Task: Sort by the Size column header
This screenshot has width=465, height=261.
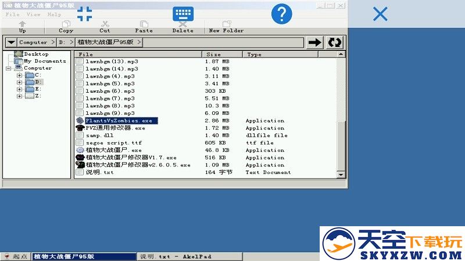Action: point(223,55)
